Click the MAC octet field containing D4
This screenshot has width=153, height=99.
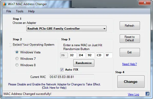pos(82,55)
